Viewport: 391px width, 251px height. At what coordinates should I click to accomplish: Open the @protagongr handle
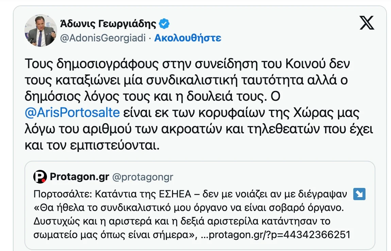[143, 177]
